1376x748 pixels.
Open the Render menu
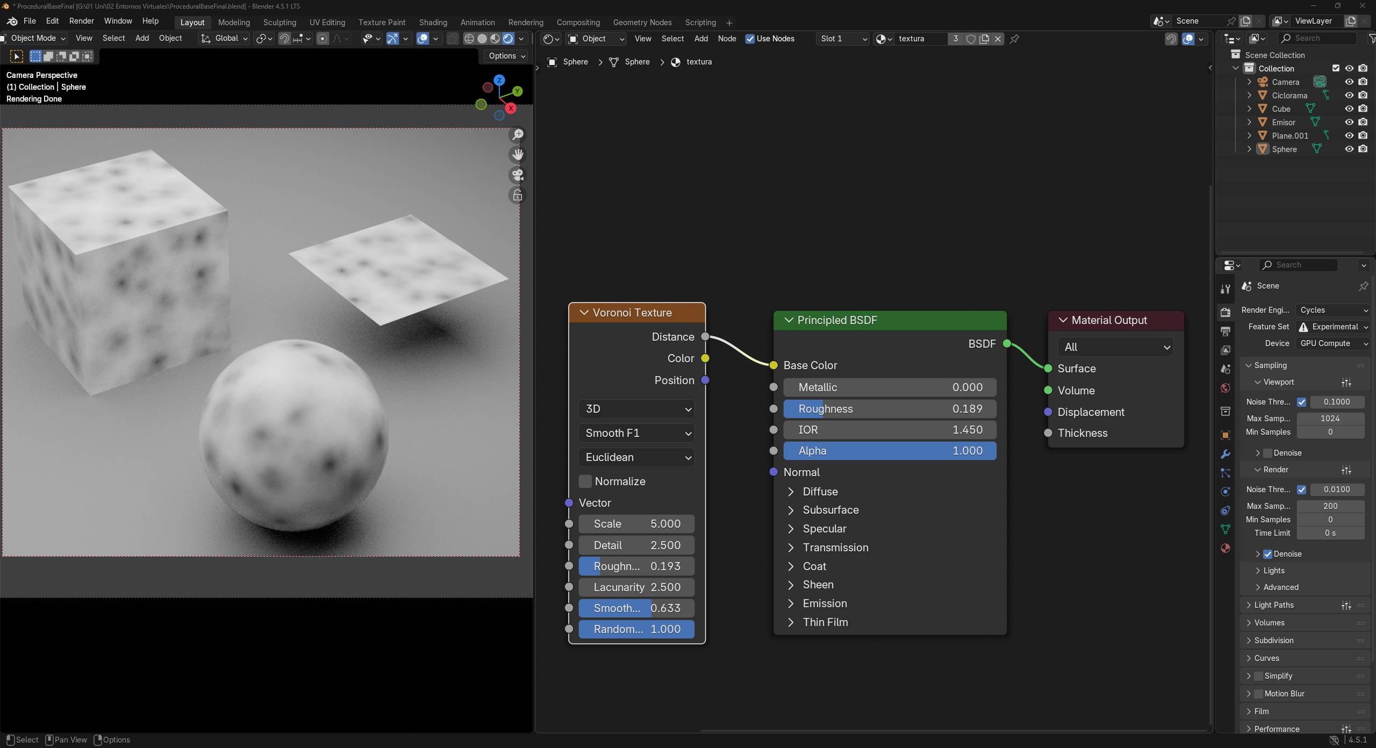click(x=81, y=21)
